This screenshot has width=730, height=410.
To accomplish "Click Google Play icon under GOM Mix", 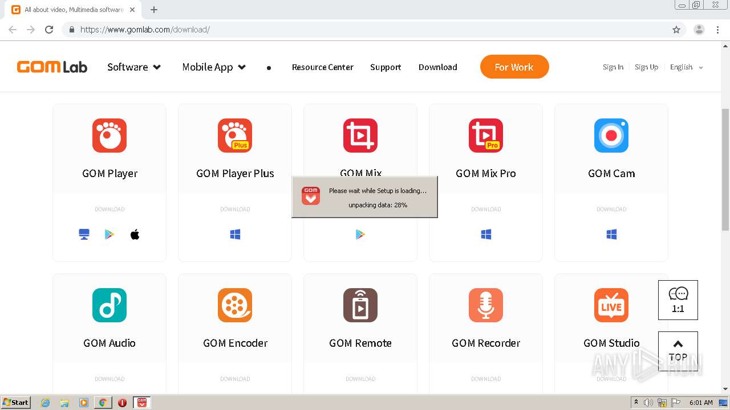I will click(360, 235).
